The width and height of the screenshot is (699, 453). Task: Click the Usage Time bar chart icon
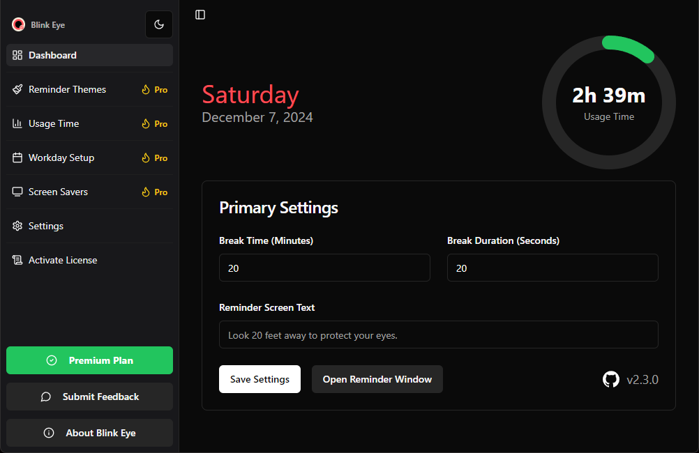17,123
